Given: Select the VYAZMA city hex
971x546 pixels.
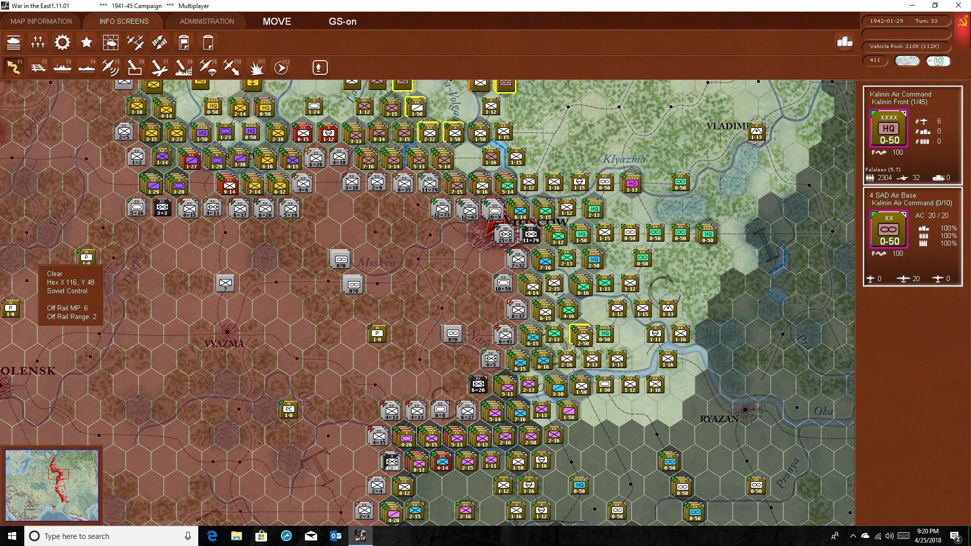Looking at the screenshot, I should 227,332.
